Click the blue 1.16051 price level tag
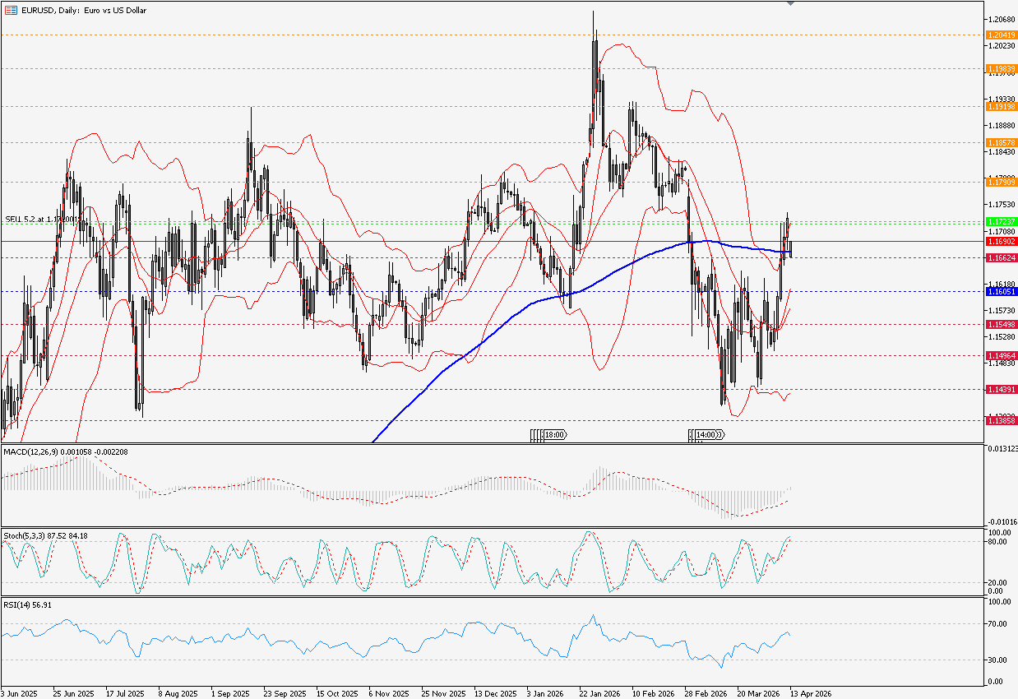This screenshot has width=1018, height=699. [x=1001, y=291]
